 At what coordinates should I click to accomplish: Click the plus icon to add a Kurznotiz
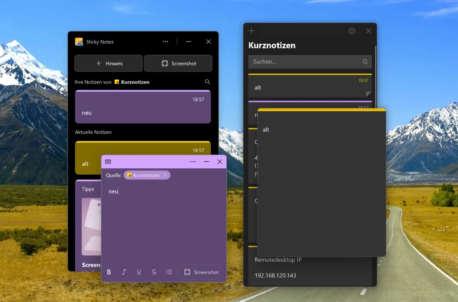[x=252, y=31]
